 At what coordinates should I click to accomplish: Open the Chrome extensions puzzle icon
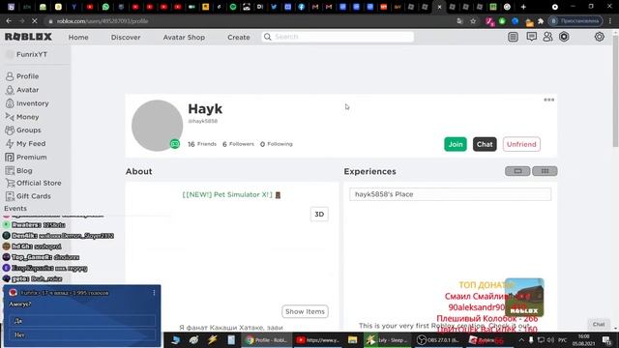541,21
